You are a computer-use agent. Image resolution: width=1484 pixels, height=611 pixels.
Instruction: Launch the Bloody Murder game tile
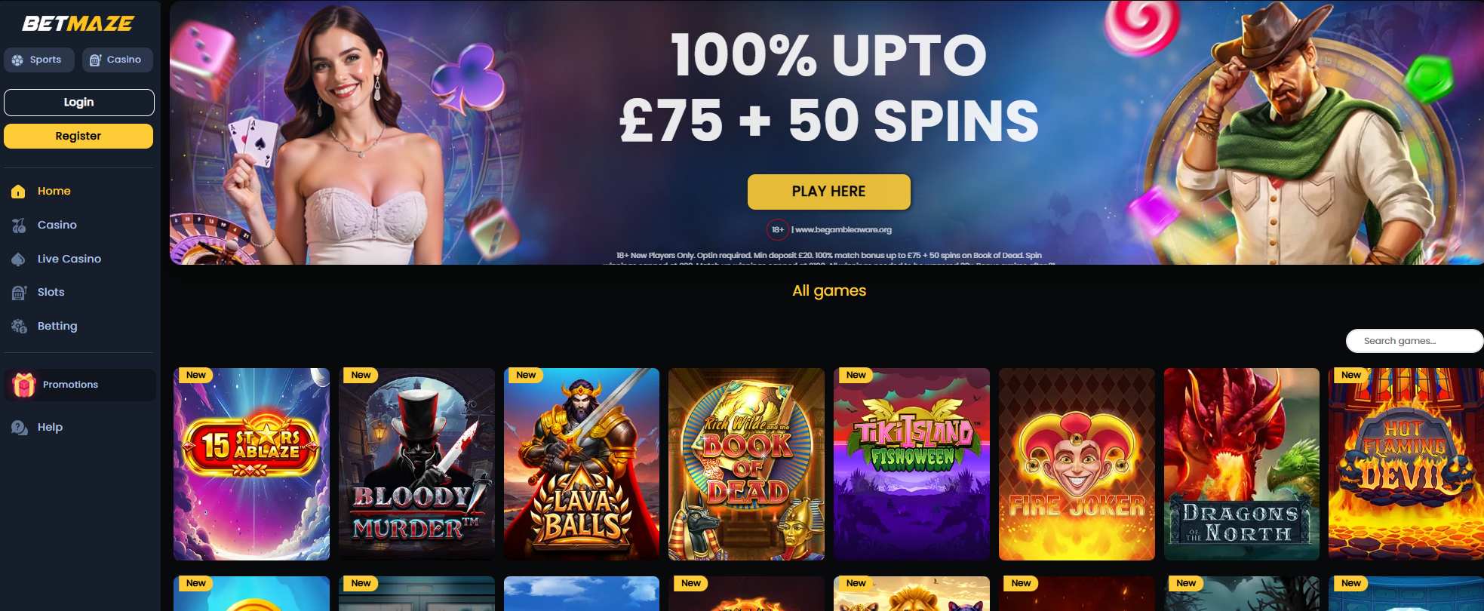pos(416,464)
